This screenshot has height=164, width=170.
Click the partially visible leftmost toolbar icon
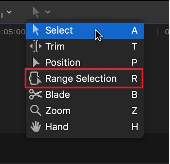click(x=1, y=12)
